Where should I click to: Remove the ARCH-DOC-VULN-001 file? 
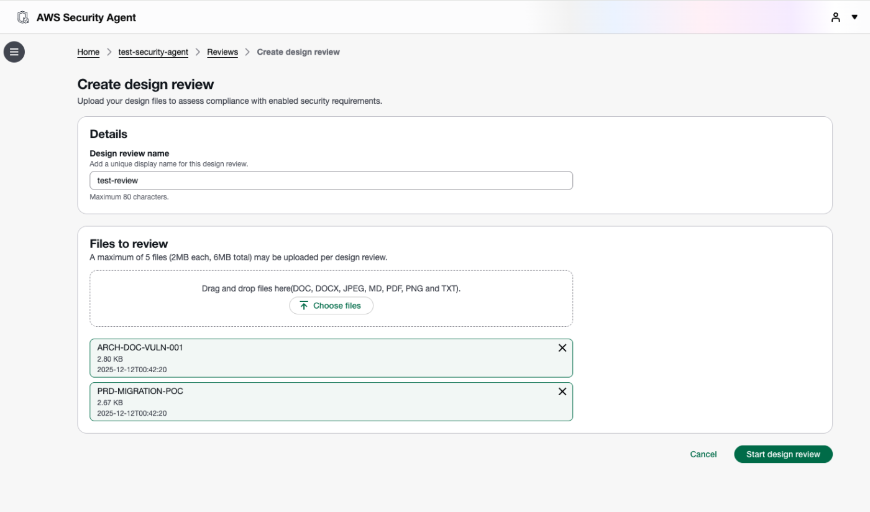[x=562, y=348]
